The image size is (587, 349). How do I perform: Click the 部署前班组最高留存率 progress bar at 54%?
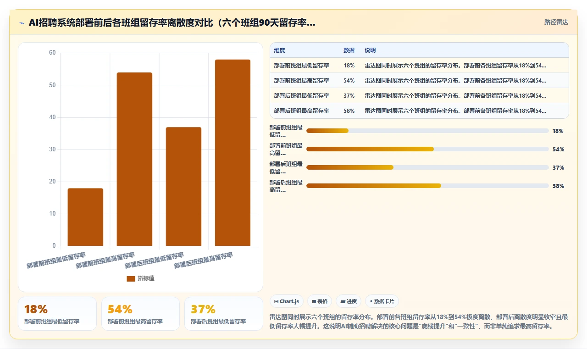click(x=427, y=149)
